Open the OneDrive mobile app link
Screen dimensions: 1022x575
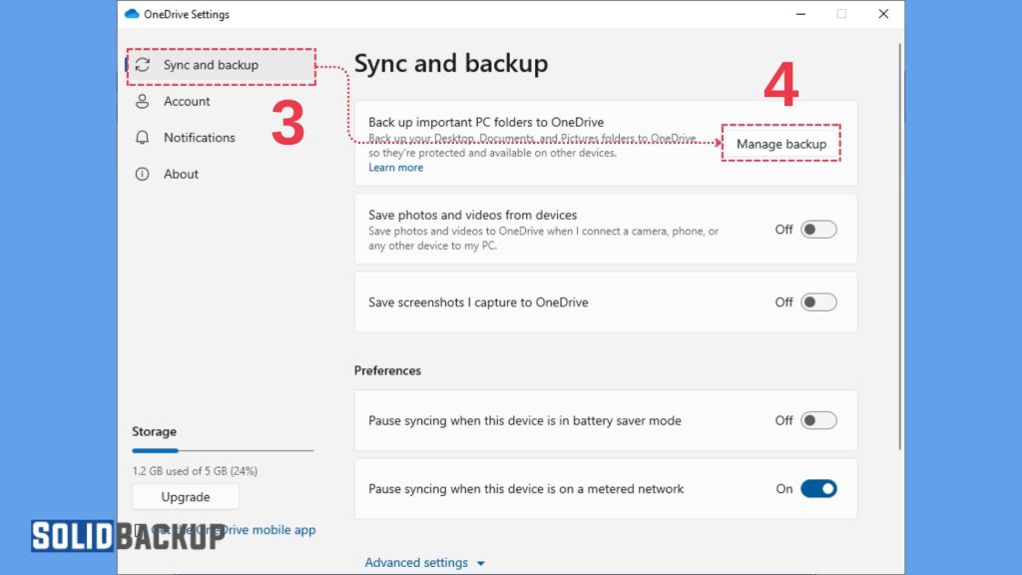click(x=234, y=530)
